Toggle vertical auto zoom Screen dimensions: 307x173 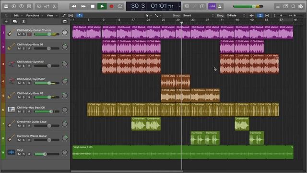click(260, 15)
